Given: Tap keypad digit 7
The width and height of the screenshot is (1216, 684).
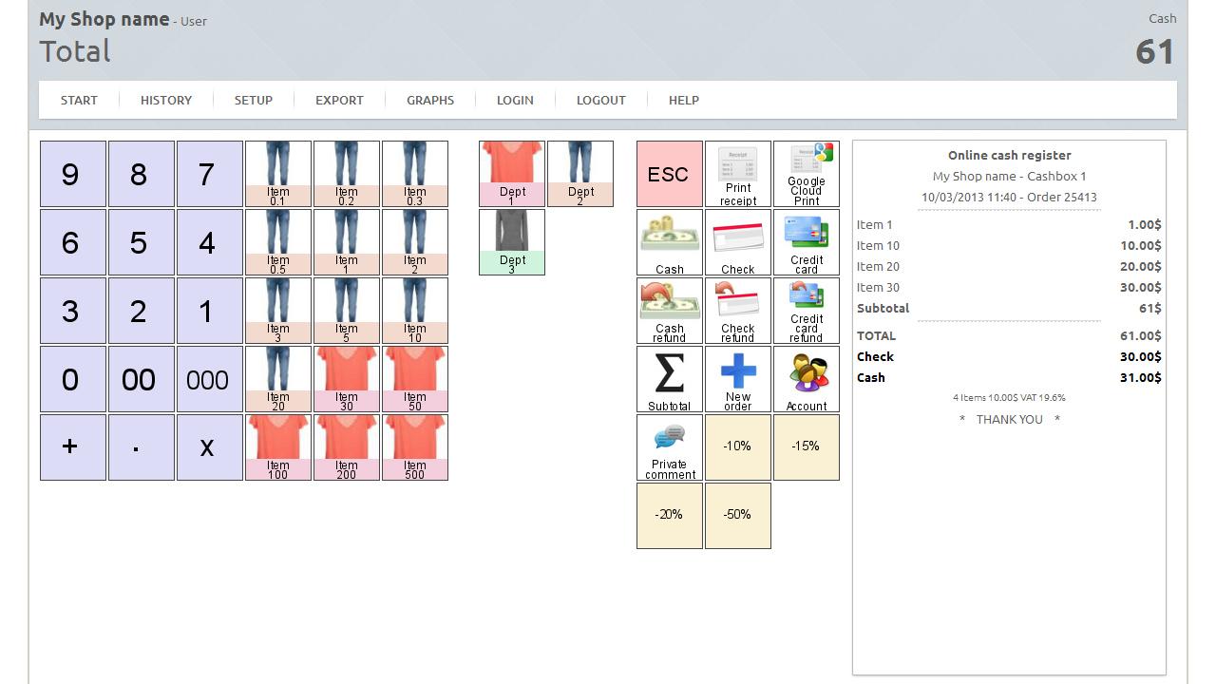Looking at the screenshot, I should [x=210, y=174].
